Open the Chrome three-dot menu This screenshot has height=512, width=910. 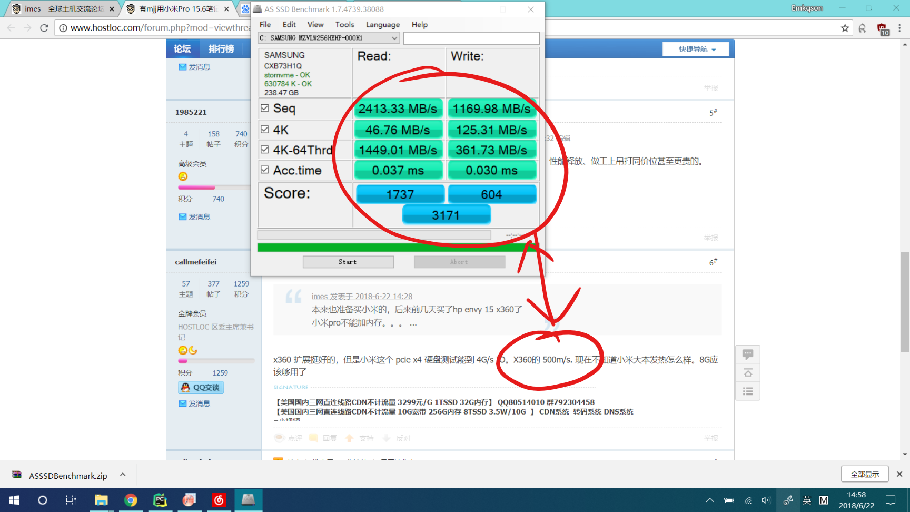(x=900, y=28)
